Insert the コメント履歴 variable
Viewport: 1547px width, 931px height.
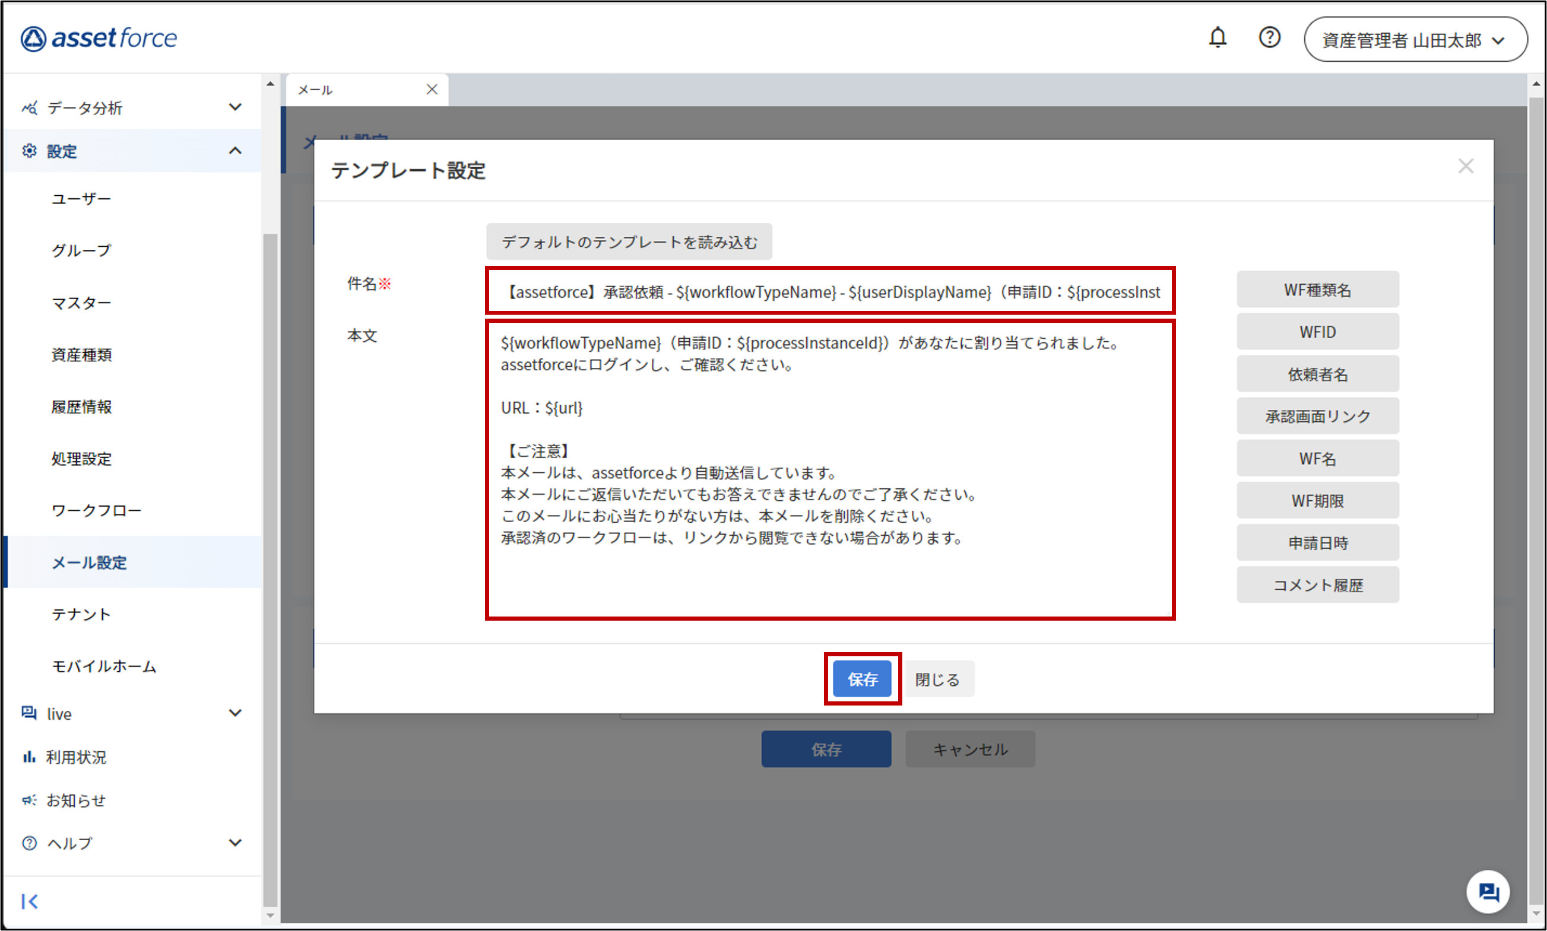(x=1317, y=584)
